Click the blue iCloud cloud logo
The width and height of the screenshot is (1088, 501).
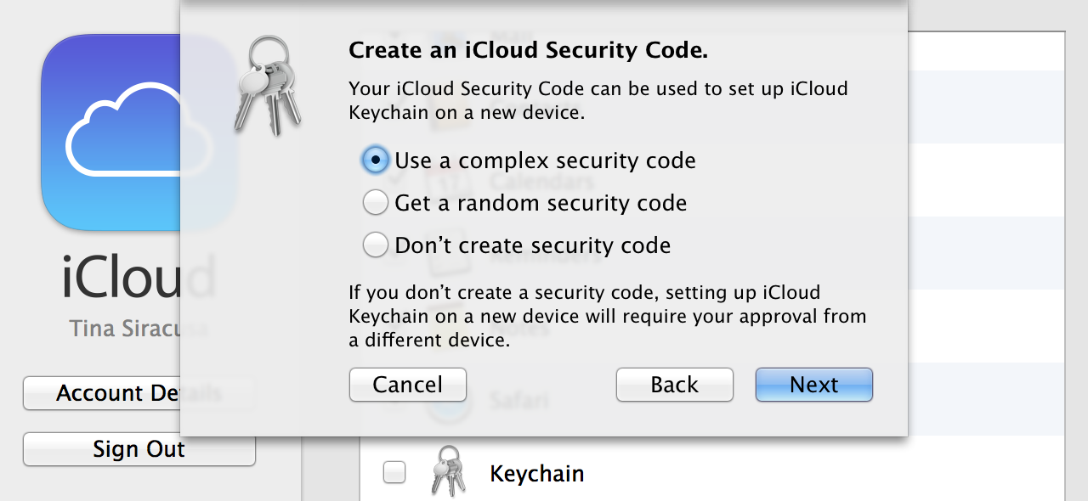pyautogui.click(x=139, y=132)
